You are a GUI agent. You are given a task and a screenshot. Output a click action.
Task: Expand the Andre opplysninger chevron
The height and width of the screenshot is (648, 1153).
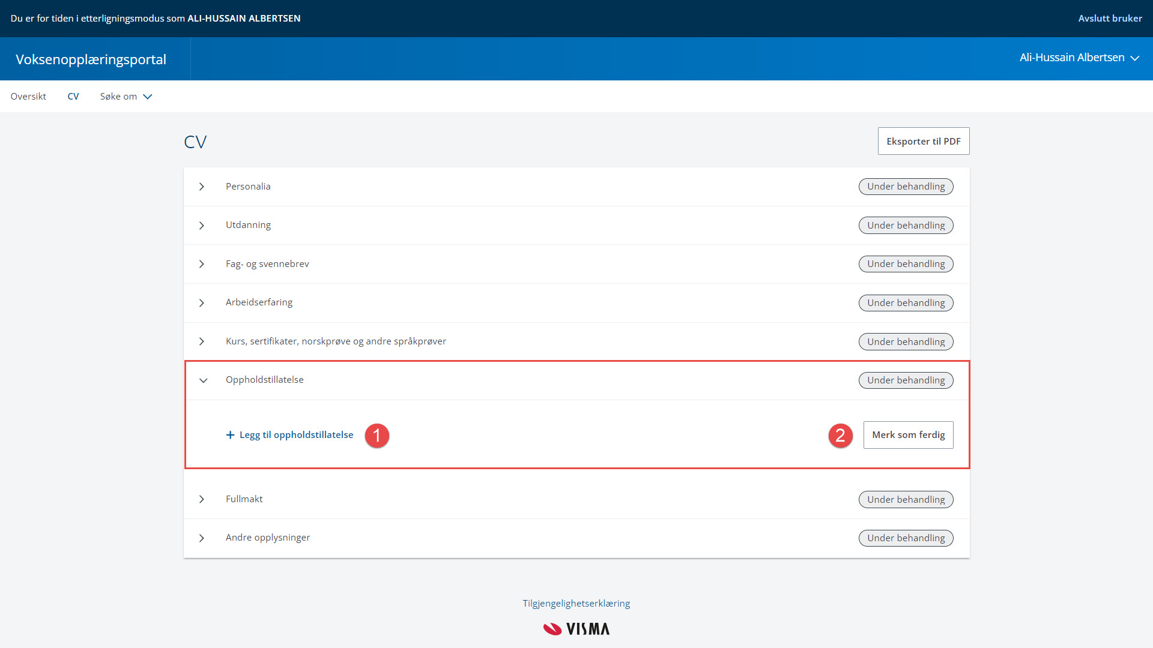[202, 538]
